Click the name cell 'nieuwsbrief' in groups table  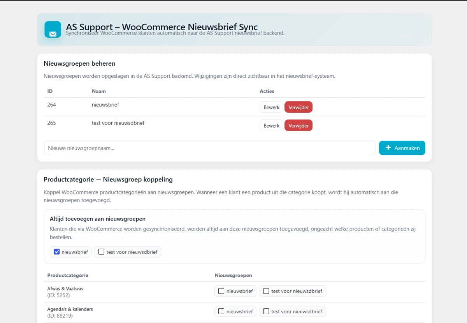(x=105, y=105)
